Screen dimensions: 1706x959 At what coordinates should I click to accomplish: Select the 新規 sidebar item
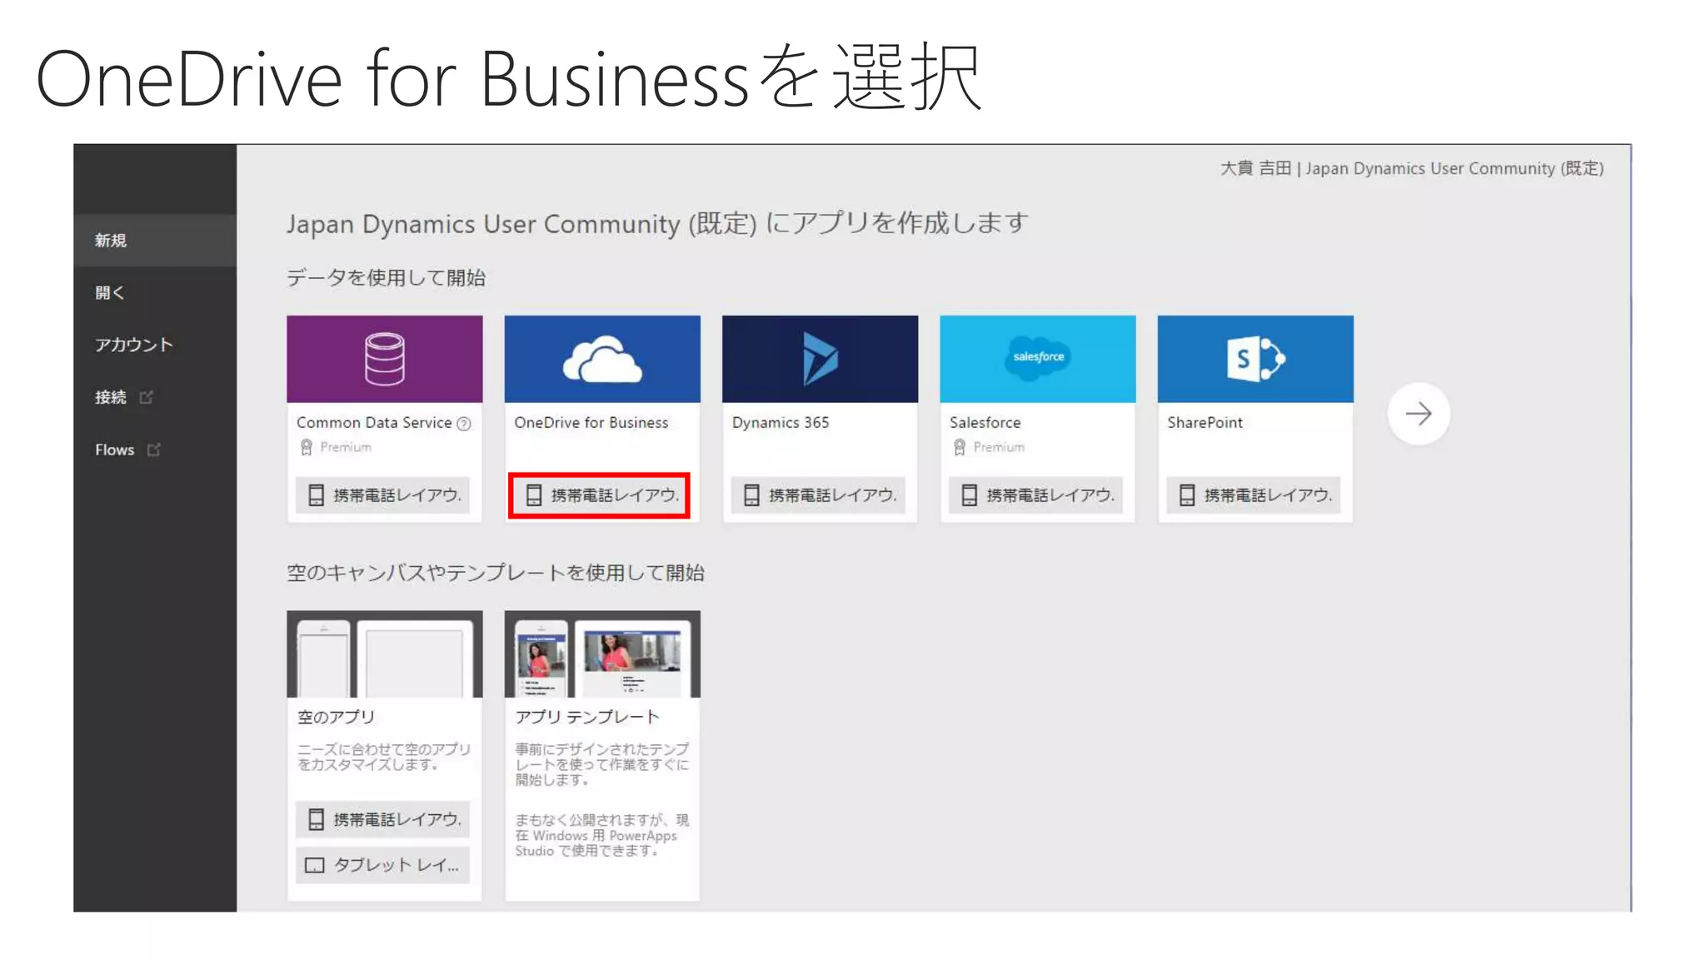click(x=155, y=241)
